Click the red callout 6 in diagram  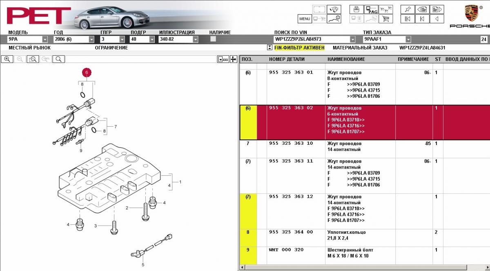pos(87,72)
